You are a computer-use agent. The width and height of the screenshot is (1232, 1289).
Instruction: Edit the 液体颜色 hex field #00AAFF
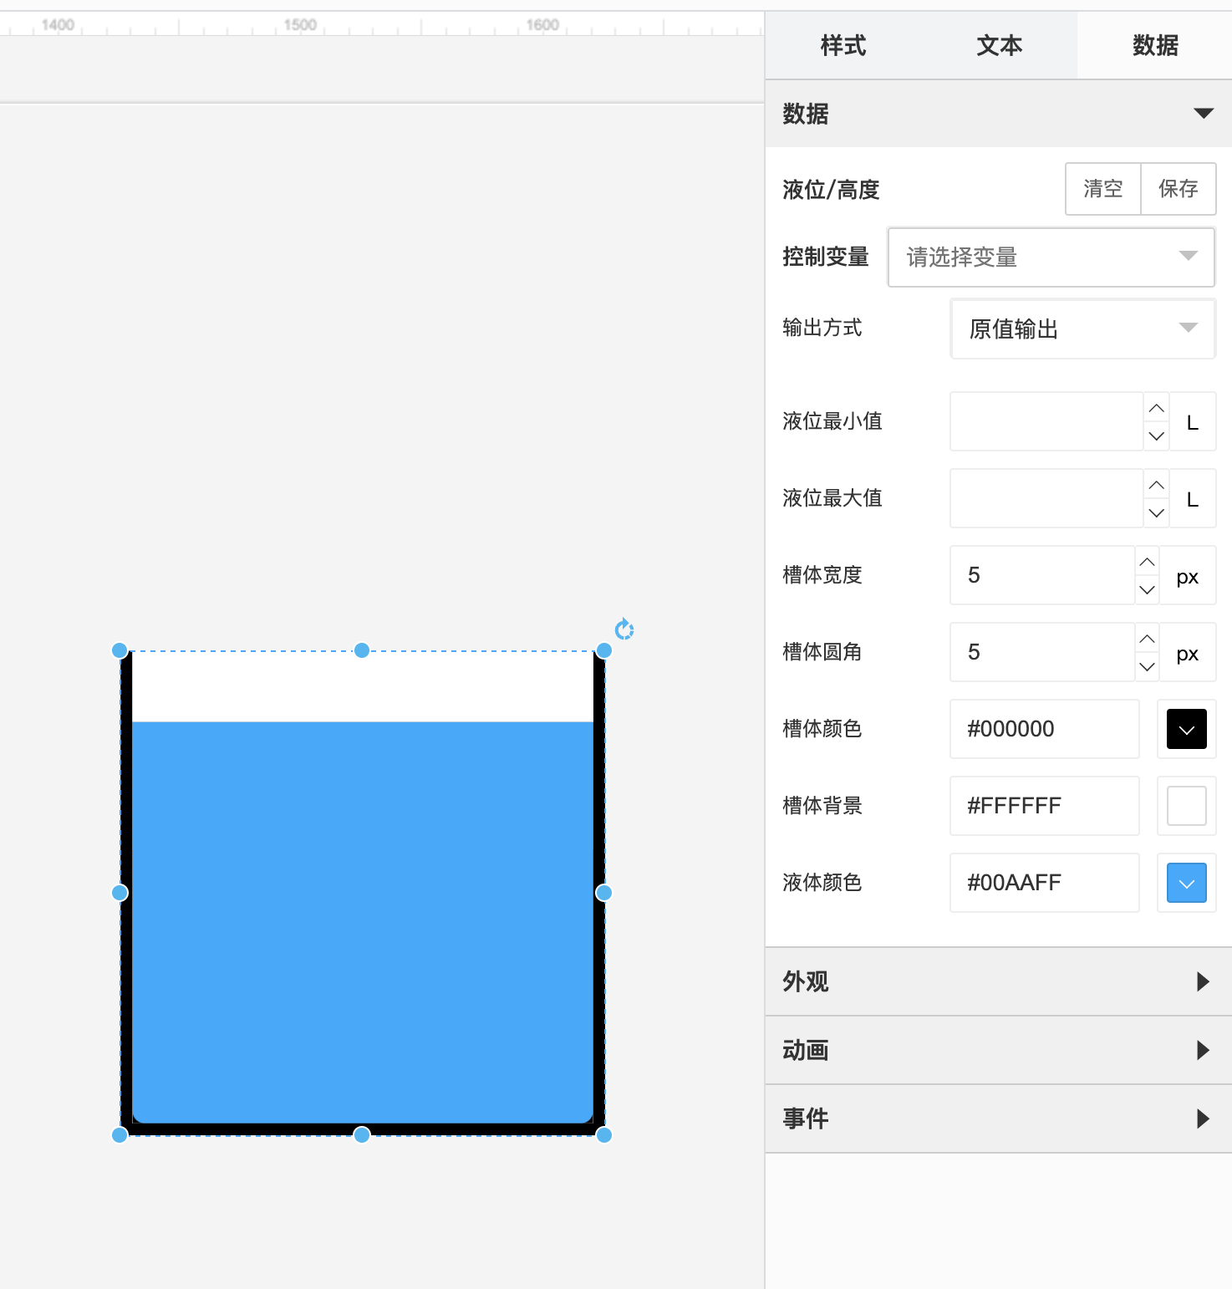(x=1045, y=883)
